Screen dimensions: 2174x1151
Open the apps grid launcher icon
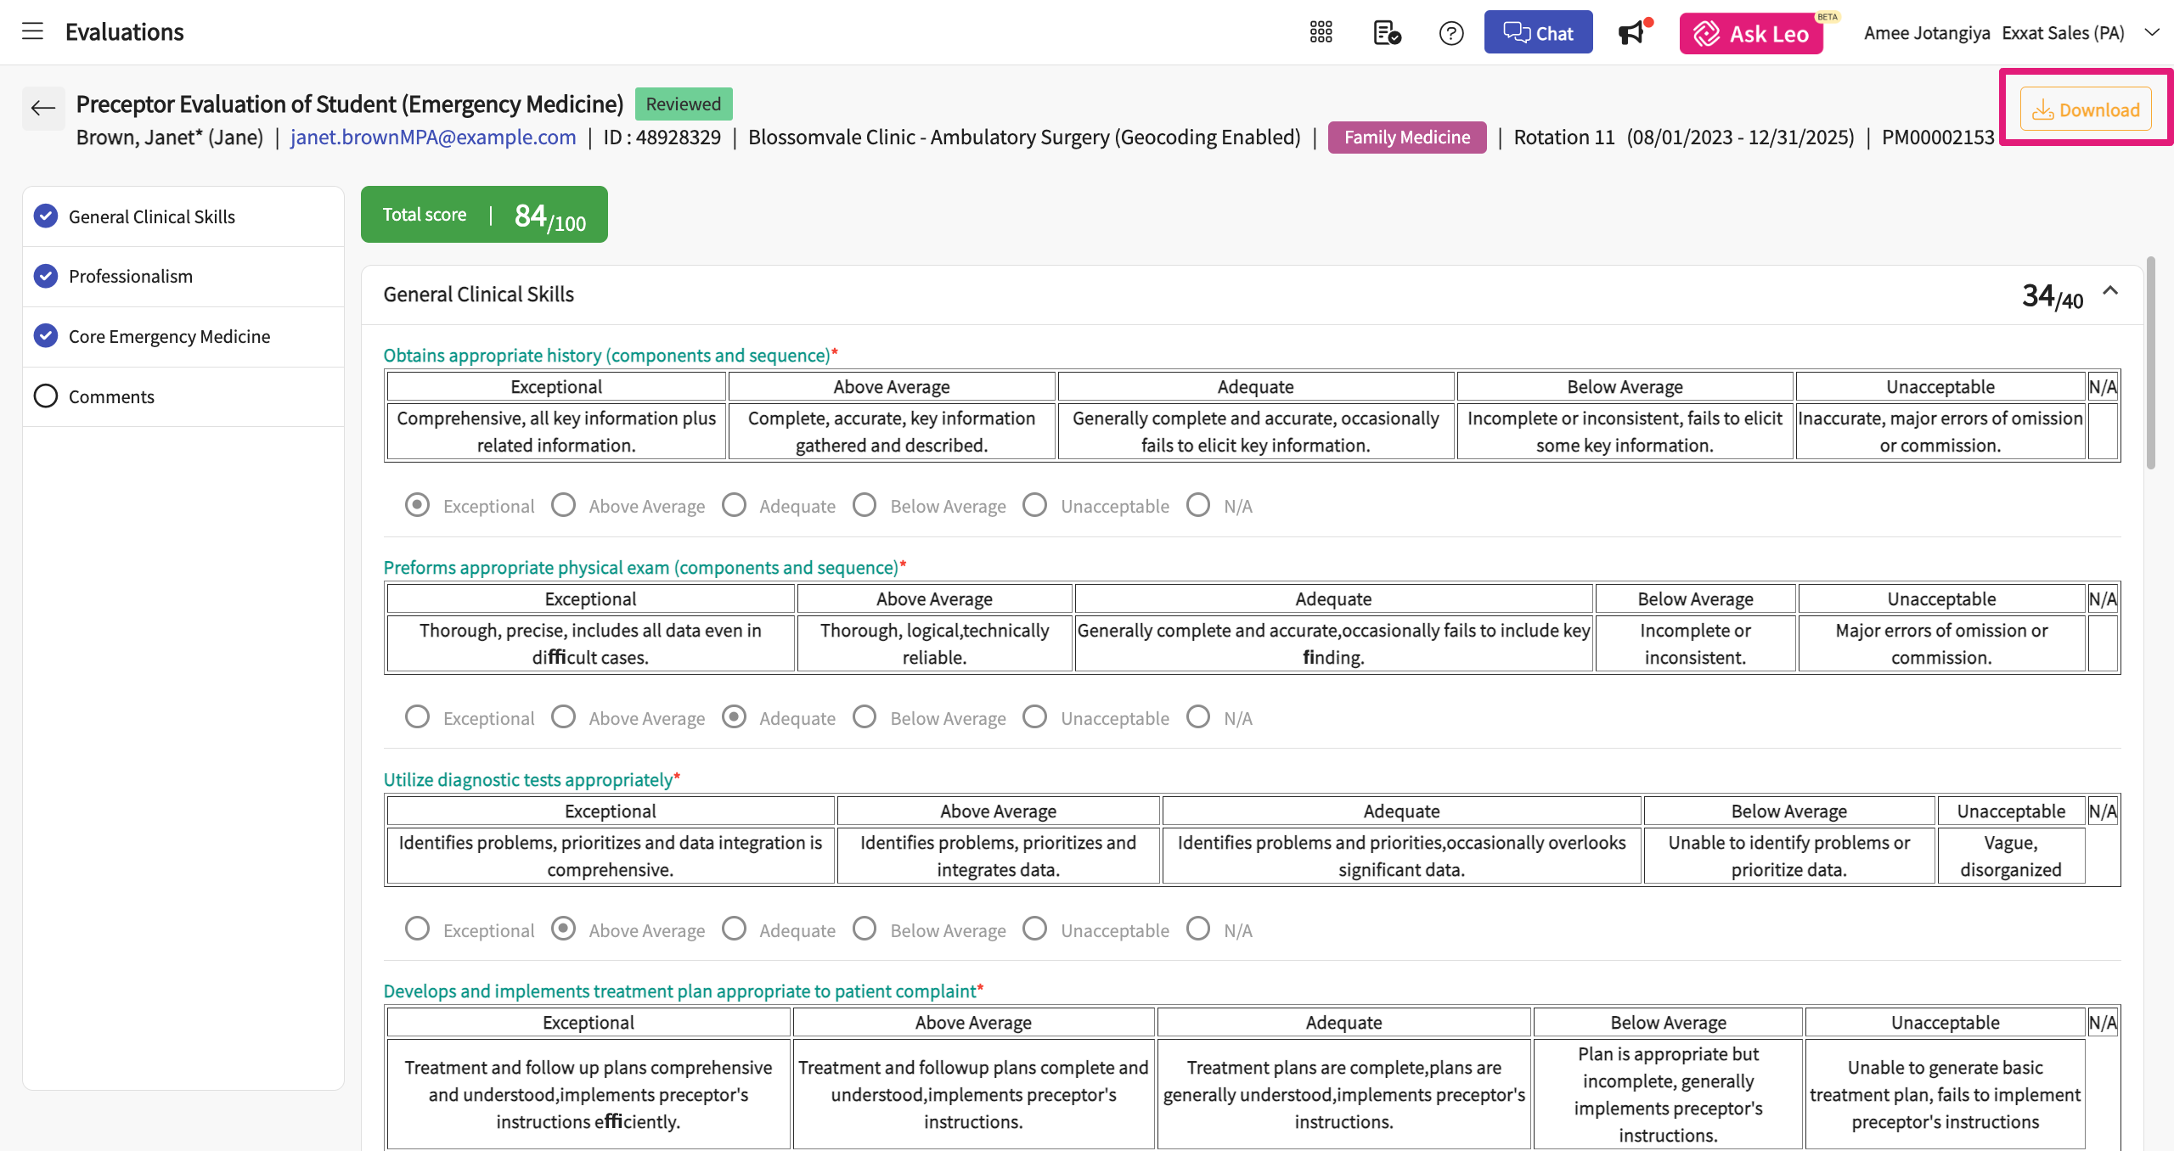point(1321,32)
